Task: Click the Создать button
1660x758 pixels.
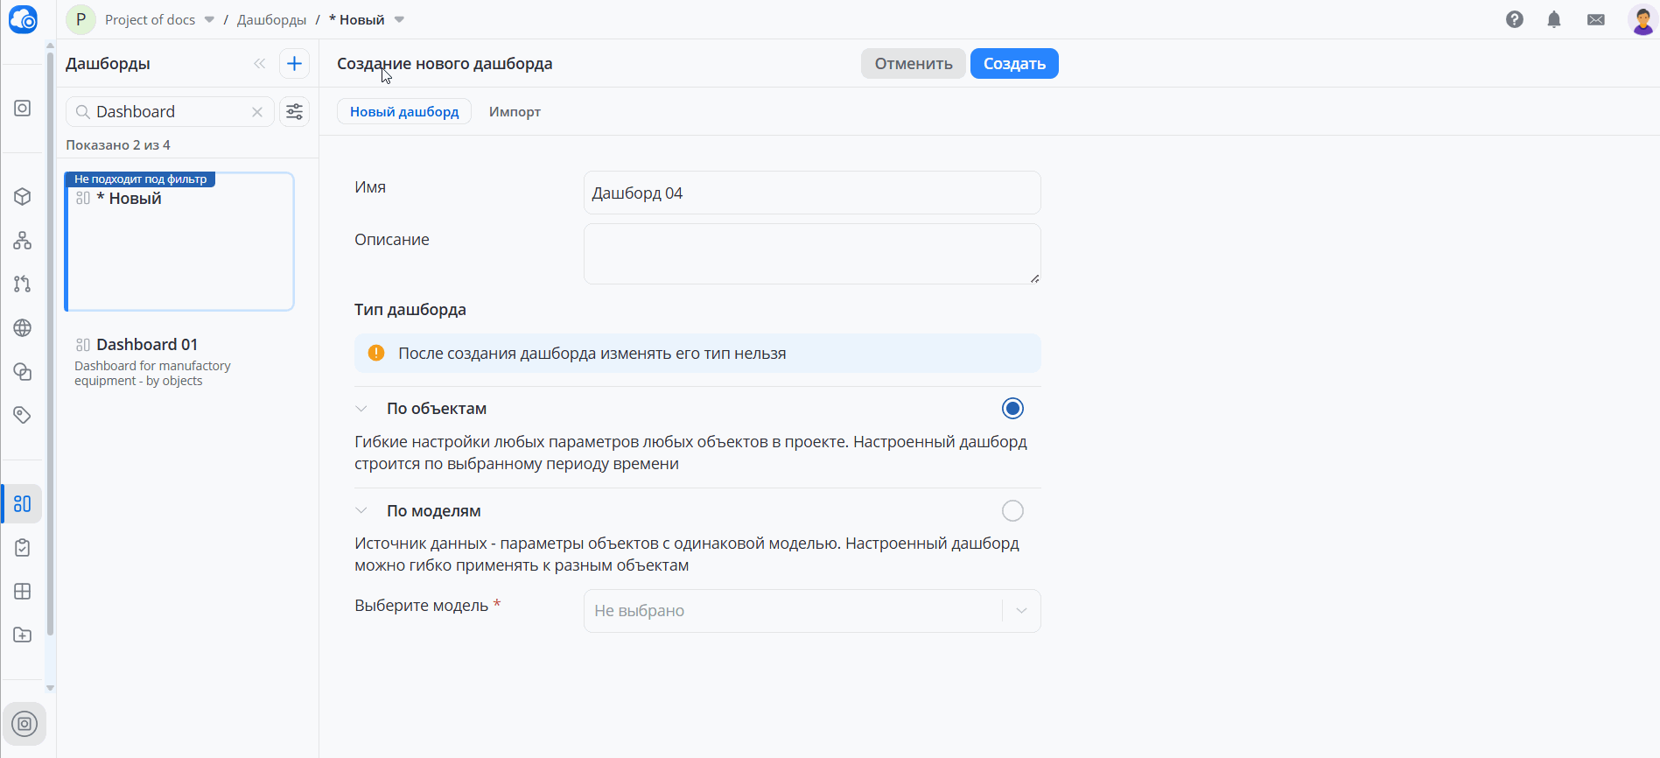Action: pos(1014,64)
